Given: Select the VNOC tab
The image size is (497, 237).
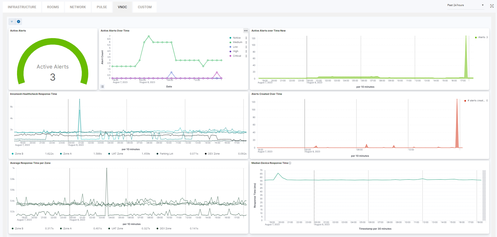Looking at the screenshot, I should pyautogui.click(x=122, y=7).
